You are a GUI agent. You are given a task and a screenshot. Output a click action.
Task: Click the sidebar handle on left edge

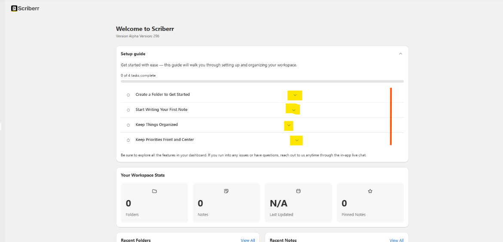click(x=1, y=126)
